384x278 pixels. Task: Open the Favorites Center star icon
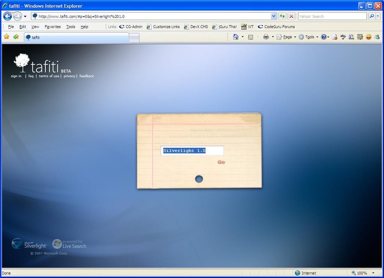click(6, 37)
